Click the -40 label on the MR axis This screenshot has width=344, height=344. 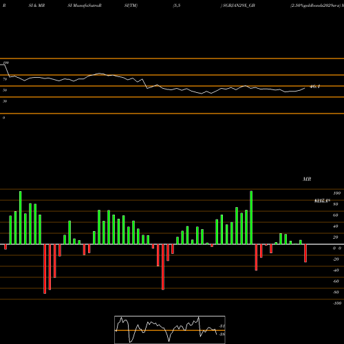pos(336,270)
